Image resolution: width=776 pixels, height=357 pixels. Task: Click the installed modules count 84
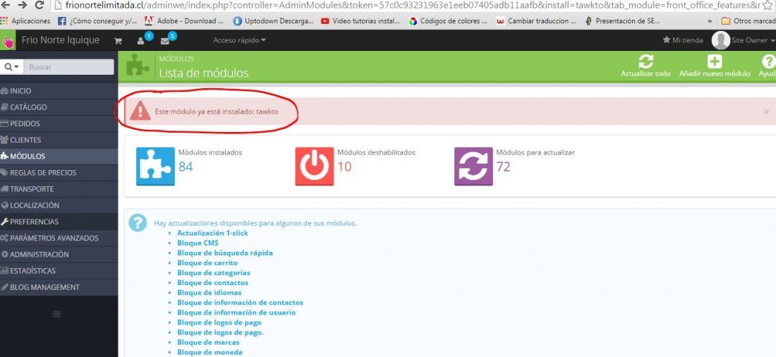186,167
